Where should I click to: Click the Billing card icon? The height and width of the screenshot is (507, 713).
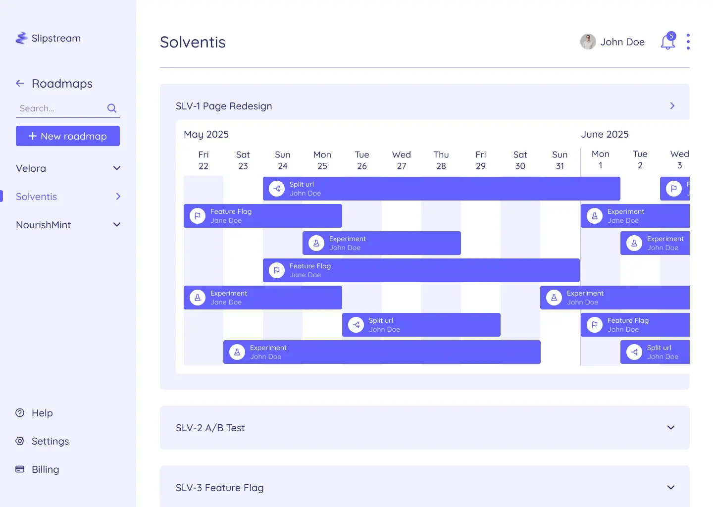pos(19,469)
